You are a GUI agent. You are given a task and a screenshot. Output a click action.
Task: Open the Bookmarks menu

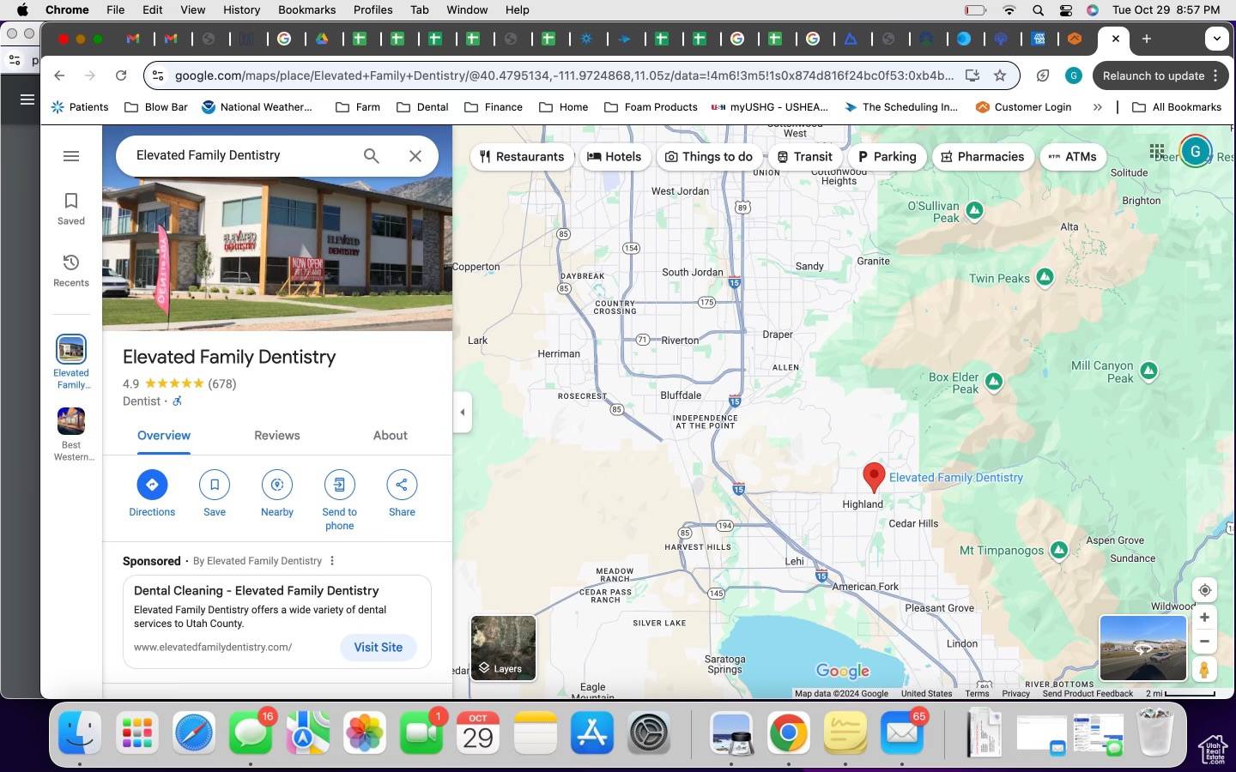[x=306, y=9]
